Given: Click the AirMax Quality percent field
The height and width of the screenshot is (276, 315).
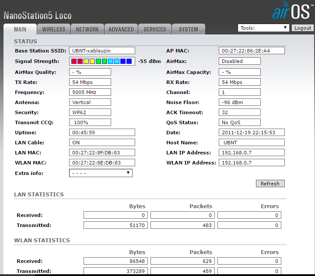Looking at the screenshot, I should 90,72.
